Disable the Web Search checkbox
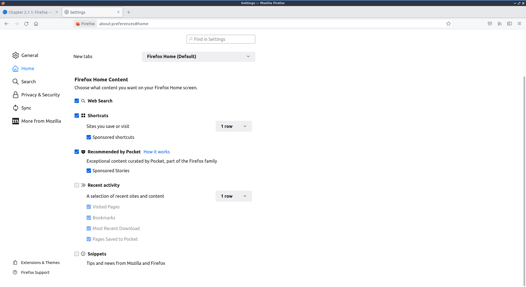The image size is (526, 287). tap(77, 101)
